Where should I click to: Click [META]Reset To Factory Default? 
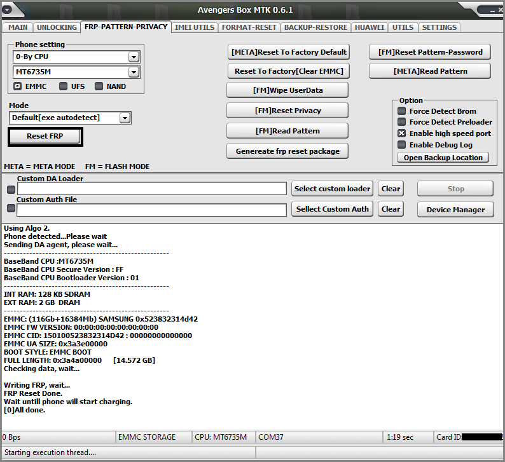(x=289, y=52)
